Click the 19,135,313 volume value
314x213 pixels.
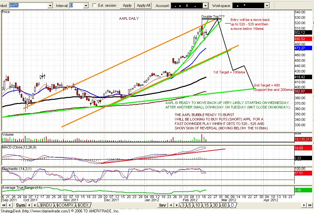coord(303,139)
